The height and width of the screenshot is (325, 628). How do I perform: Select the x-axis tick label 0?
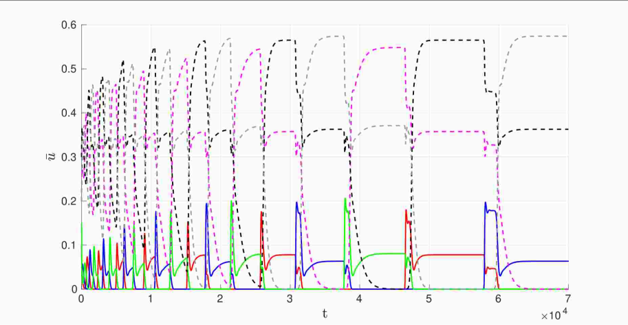(x=81, y=299)
